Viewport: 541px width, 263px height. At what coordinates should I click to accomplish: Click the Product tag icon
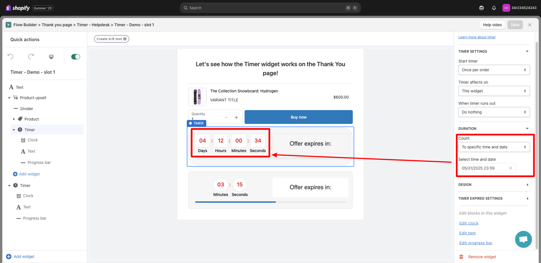click(x=20, y=119)
